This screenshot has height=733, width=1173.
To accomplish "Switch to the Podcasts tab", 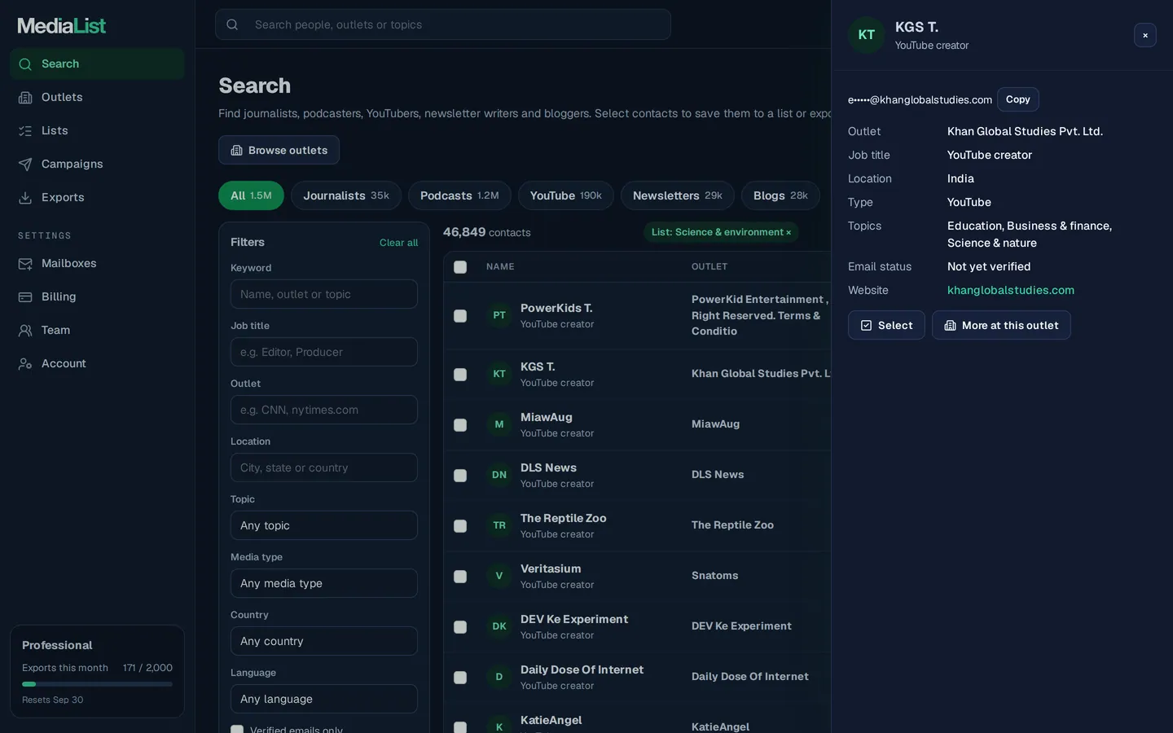I will click(x=459, y=195).
